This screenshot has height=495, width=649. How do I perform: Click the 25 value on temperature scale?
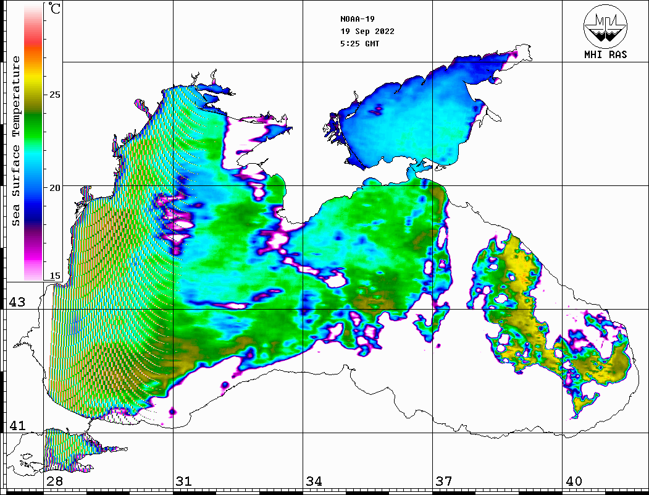tap(54, 95)
